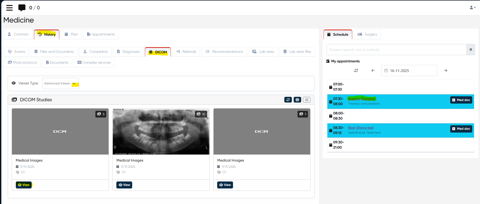
Task: Switch to the Plan tab
Action: [x=71, y=34]
